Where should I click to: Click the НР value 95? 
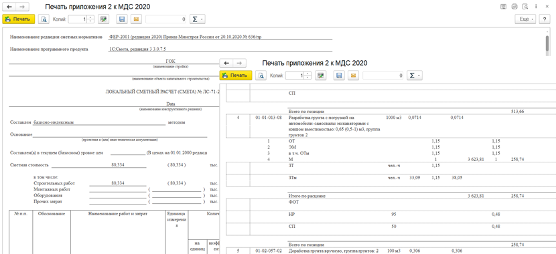(394, 214)
